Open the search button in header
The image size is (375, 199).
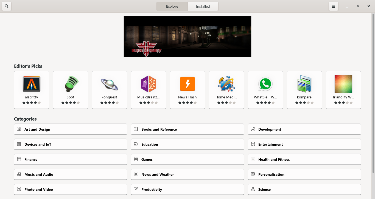[x=7, y=6]
